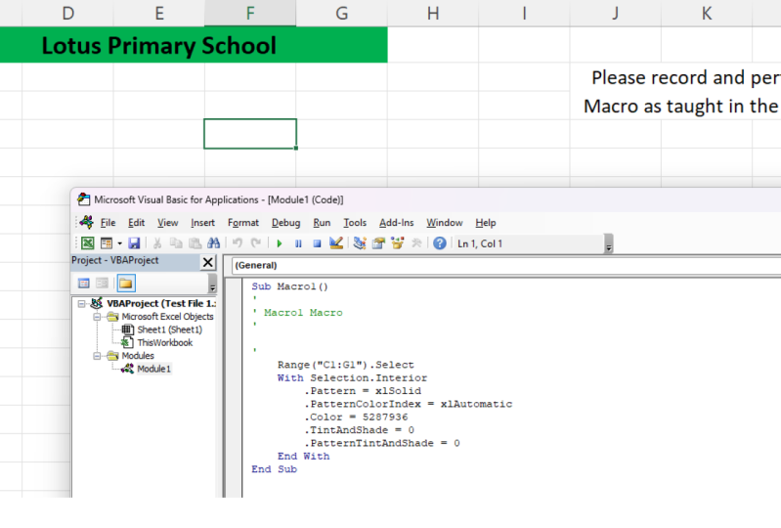Open the Run menu
The width and height of the screenshot is (781, 528).
322,223
